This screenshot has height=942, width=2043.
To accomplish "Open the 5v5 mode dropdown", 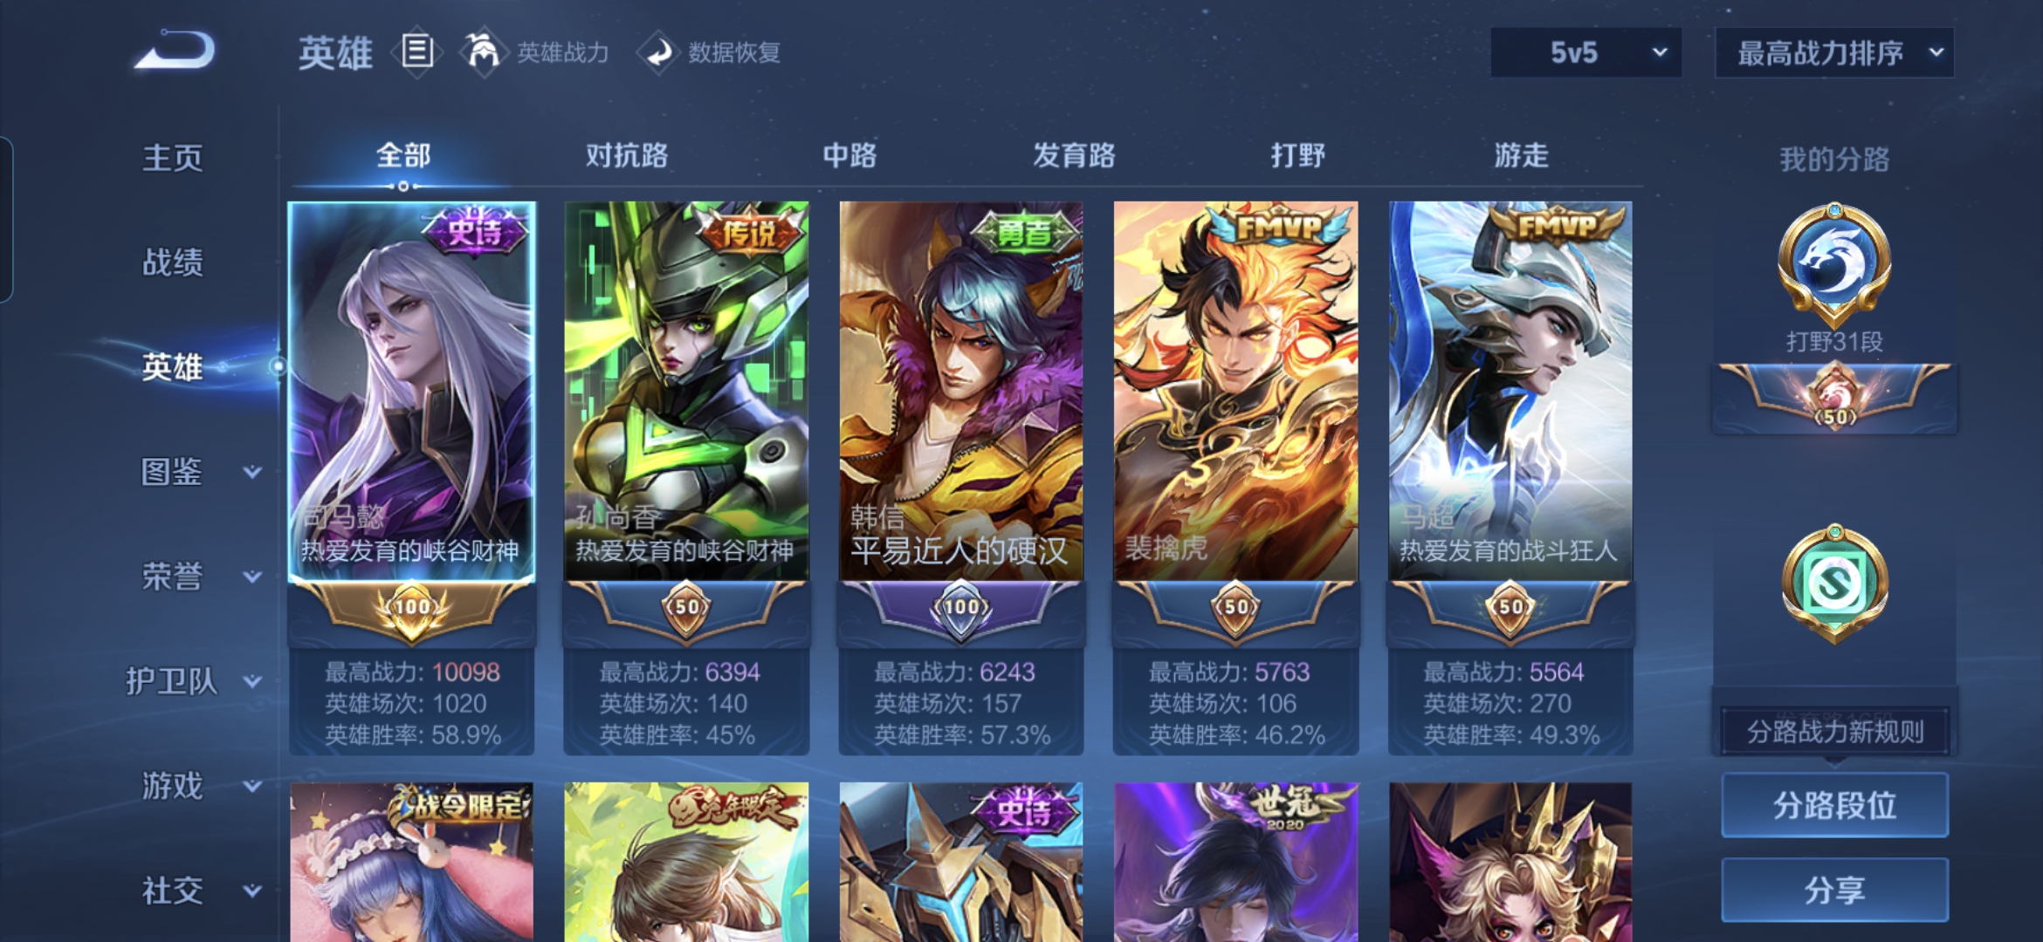I will click(1586, 52).
